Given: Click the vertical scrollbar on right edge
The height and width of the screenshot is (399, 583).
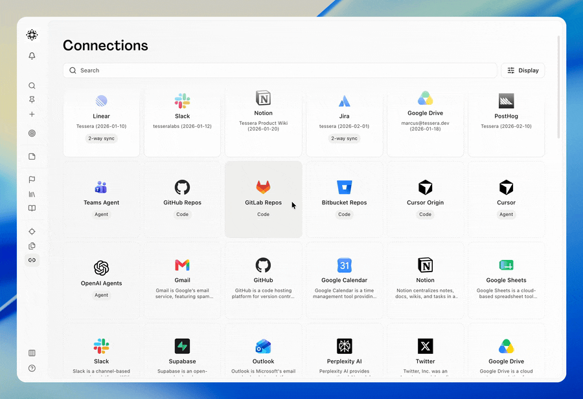Looking at the screenshot, I should tap(558, 87).
